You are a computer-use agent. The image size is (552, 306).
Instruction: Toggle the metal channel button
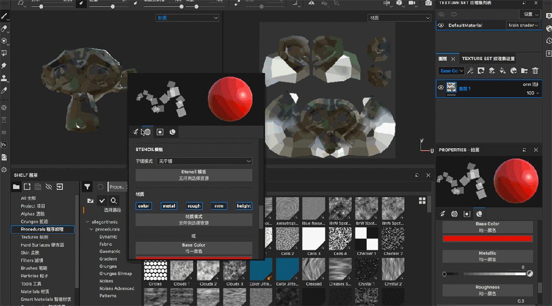[x=169, y=206]
